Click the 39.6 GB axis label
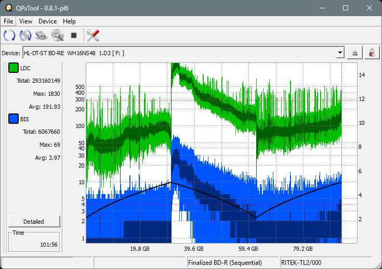Image resolution: width=382 pixels, height=269 pixels. (x=194, y=249)
